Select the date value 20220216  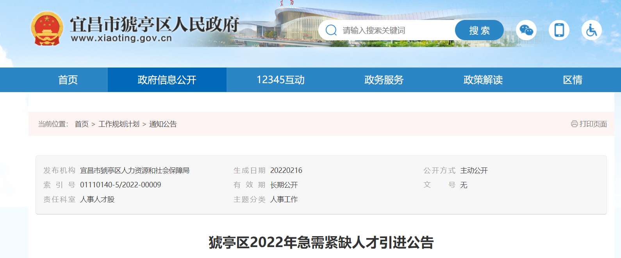tap(286, 171)
